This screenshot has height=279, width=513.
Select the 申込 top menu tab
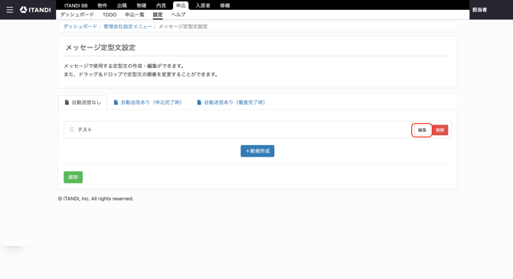[x=181, y=5]
